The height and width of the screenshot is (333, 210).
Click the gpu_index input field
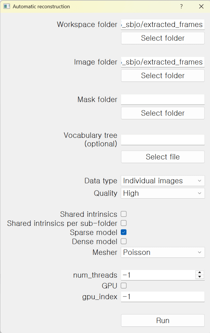click(x=162, y=297)
